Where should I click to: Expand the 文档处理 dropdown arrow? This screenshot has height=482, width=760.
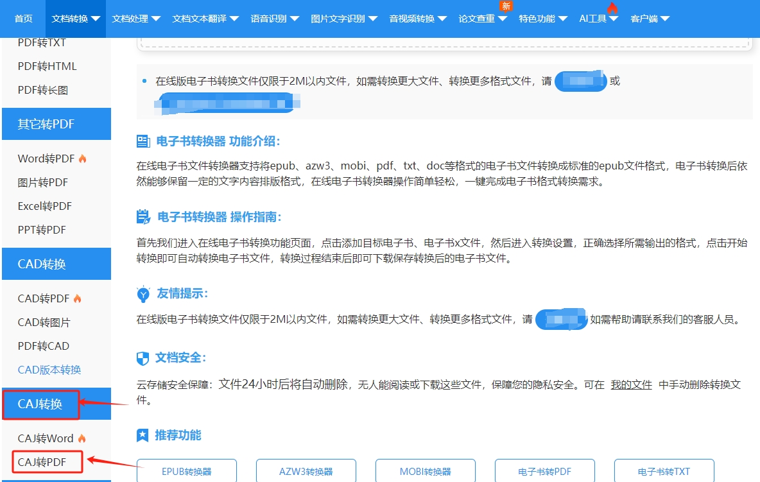point(155,19)
